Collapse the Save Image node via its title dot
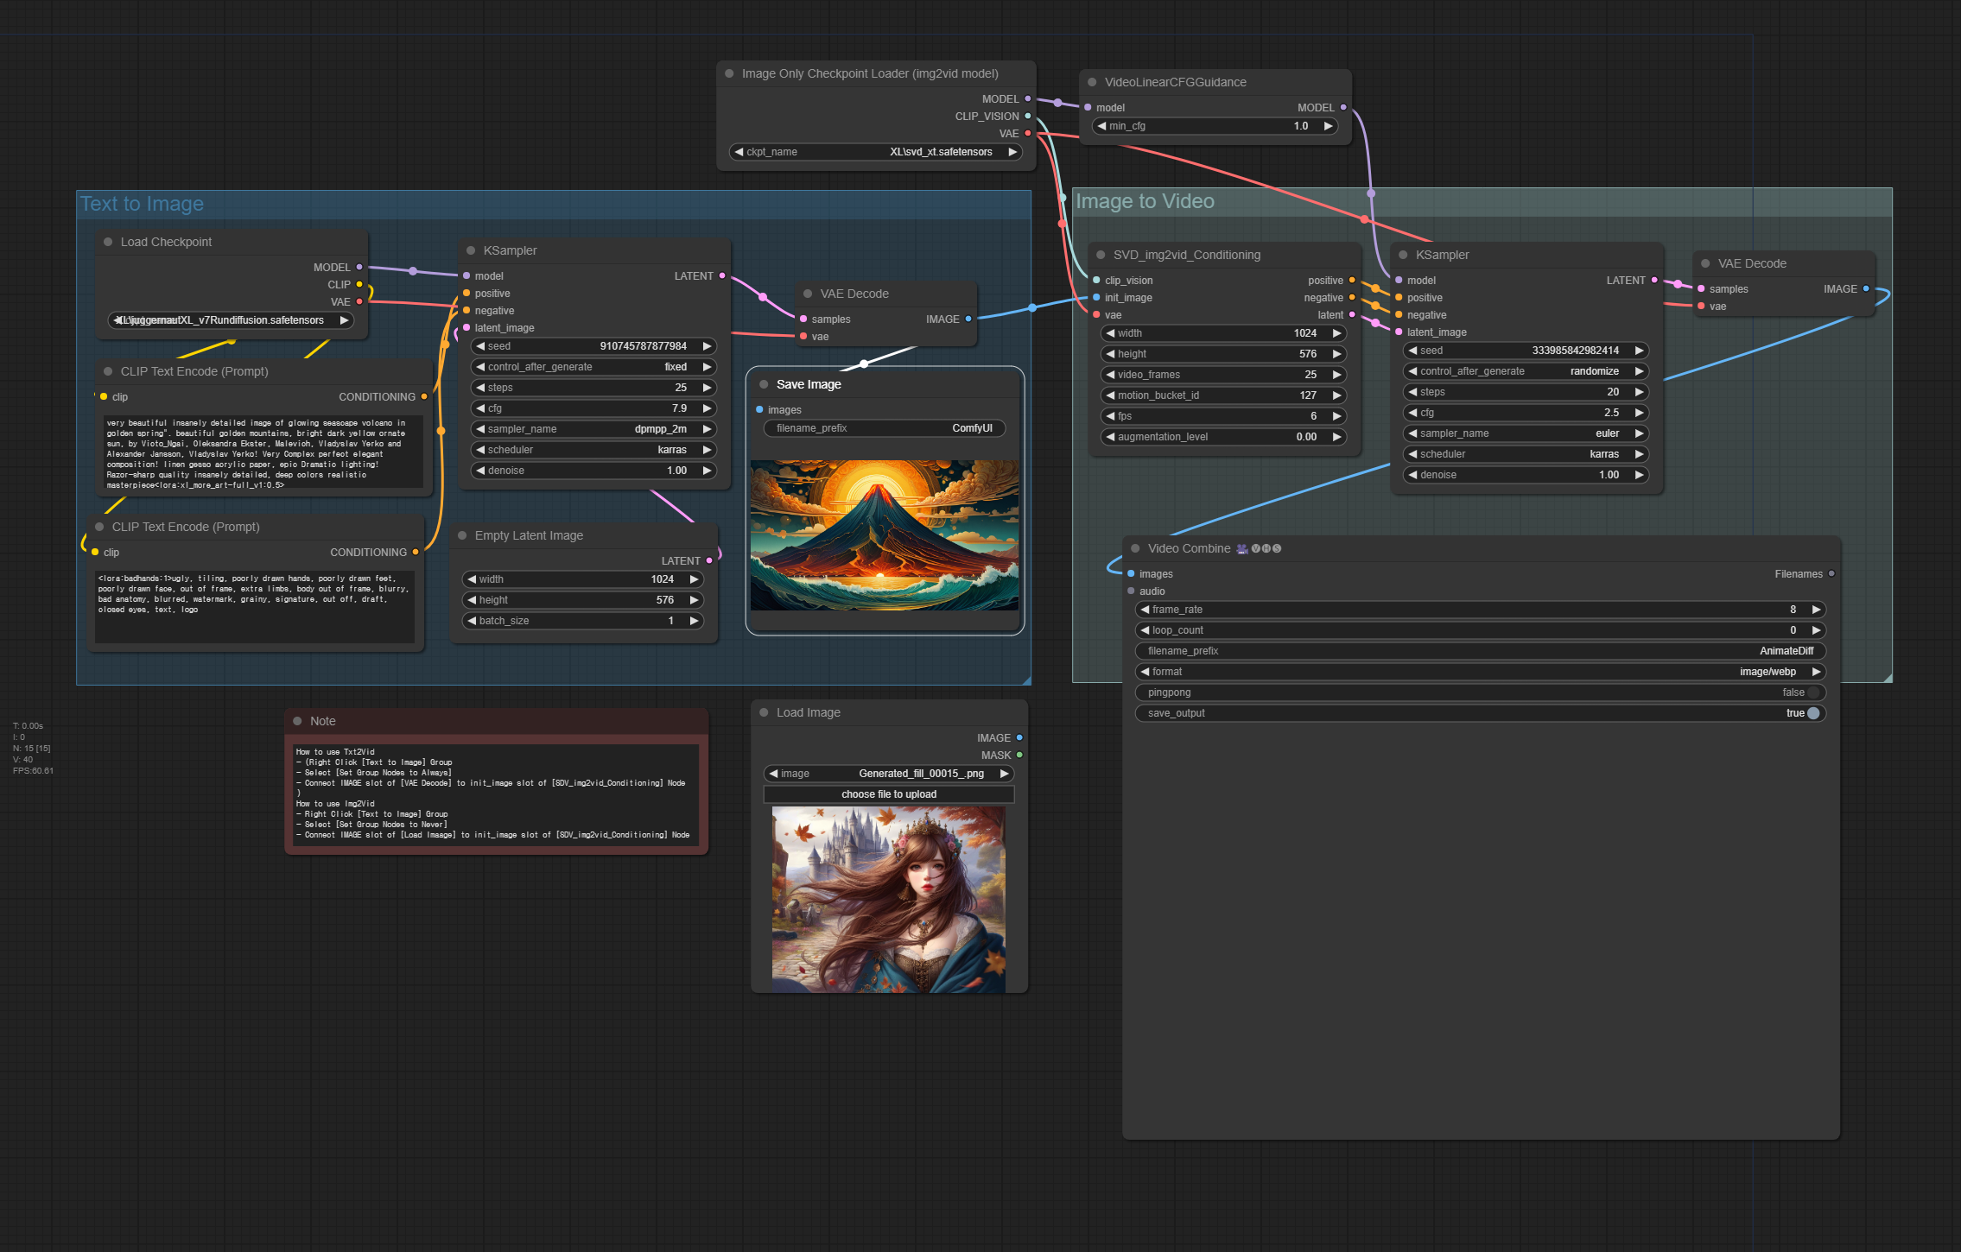Screen dimensions: 1961x1252 coord(764,384)
